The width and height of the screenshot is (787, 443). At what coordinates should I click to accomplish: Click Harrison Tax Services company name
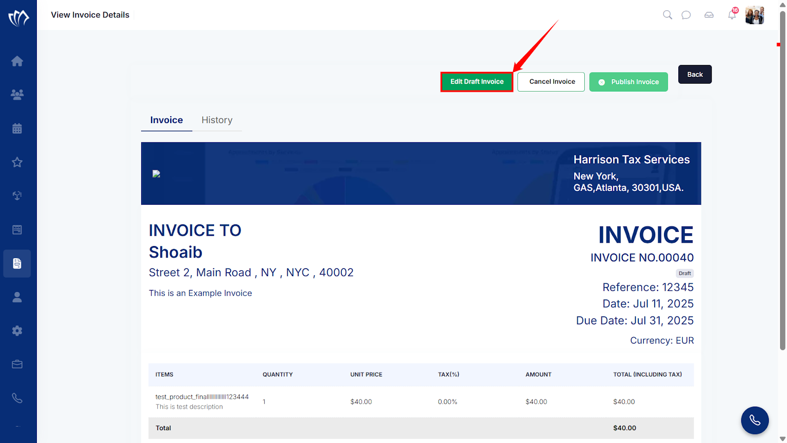(x=632, y=159)
